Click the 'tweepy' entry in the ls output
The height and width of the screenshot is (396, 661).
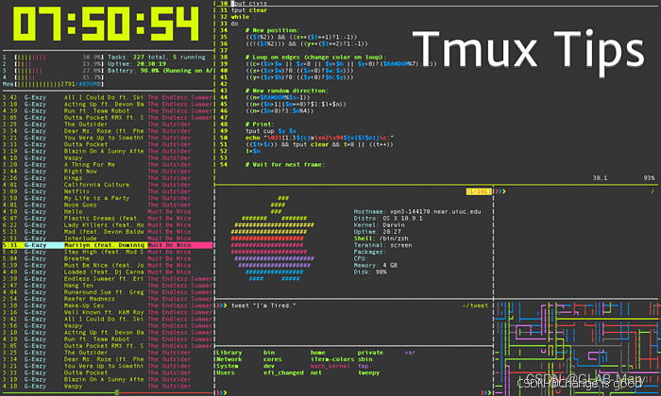coord(369,372)
